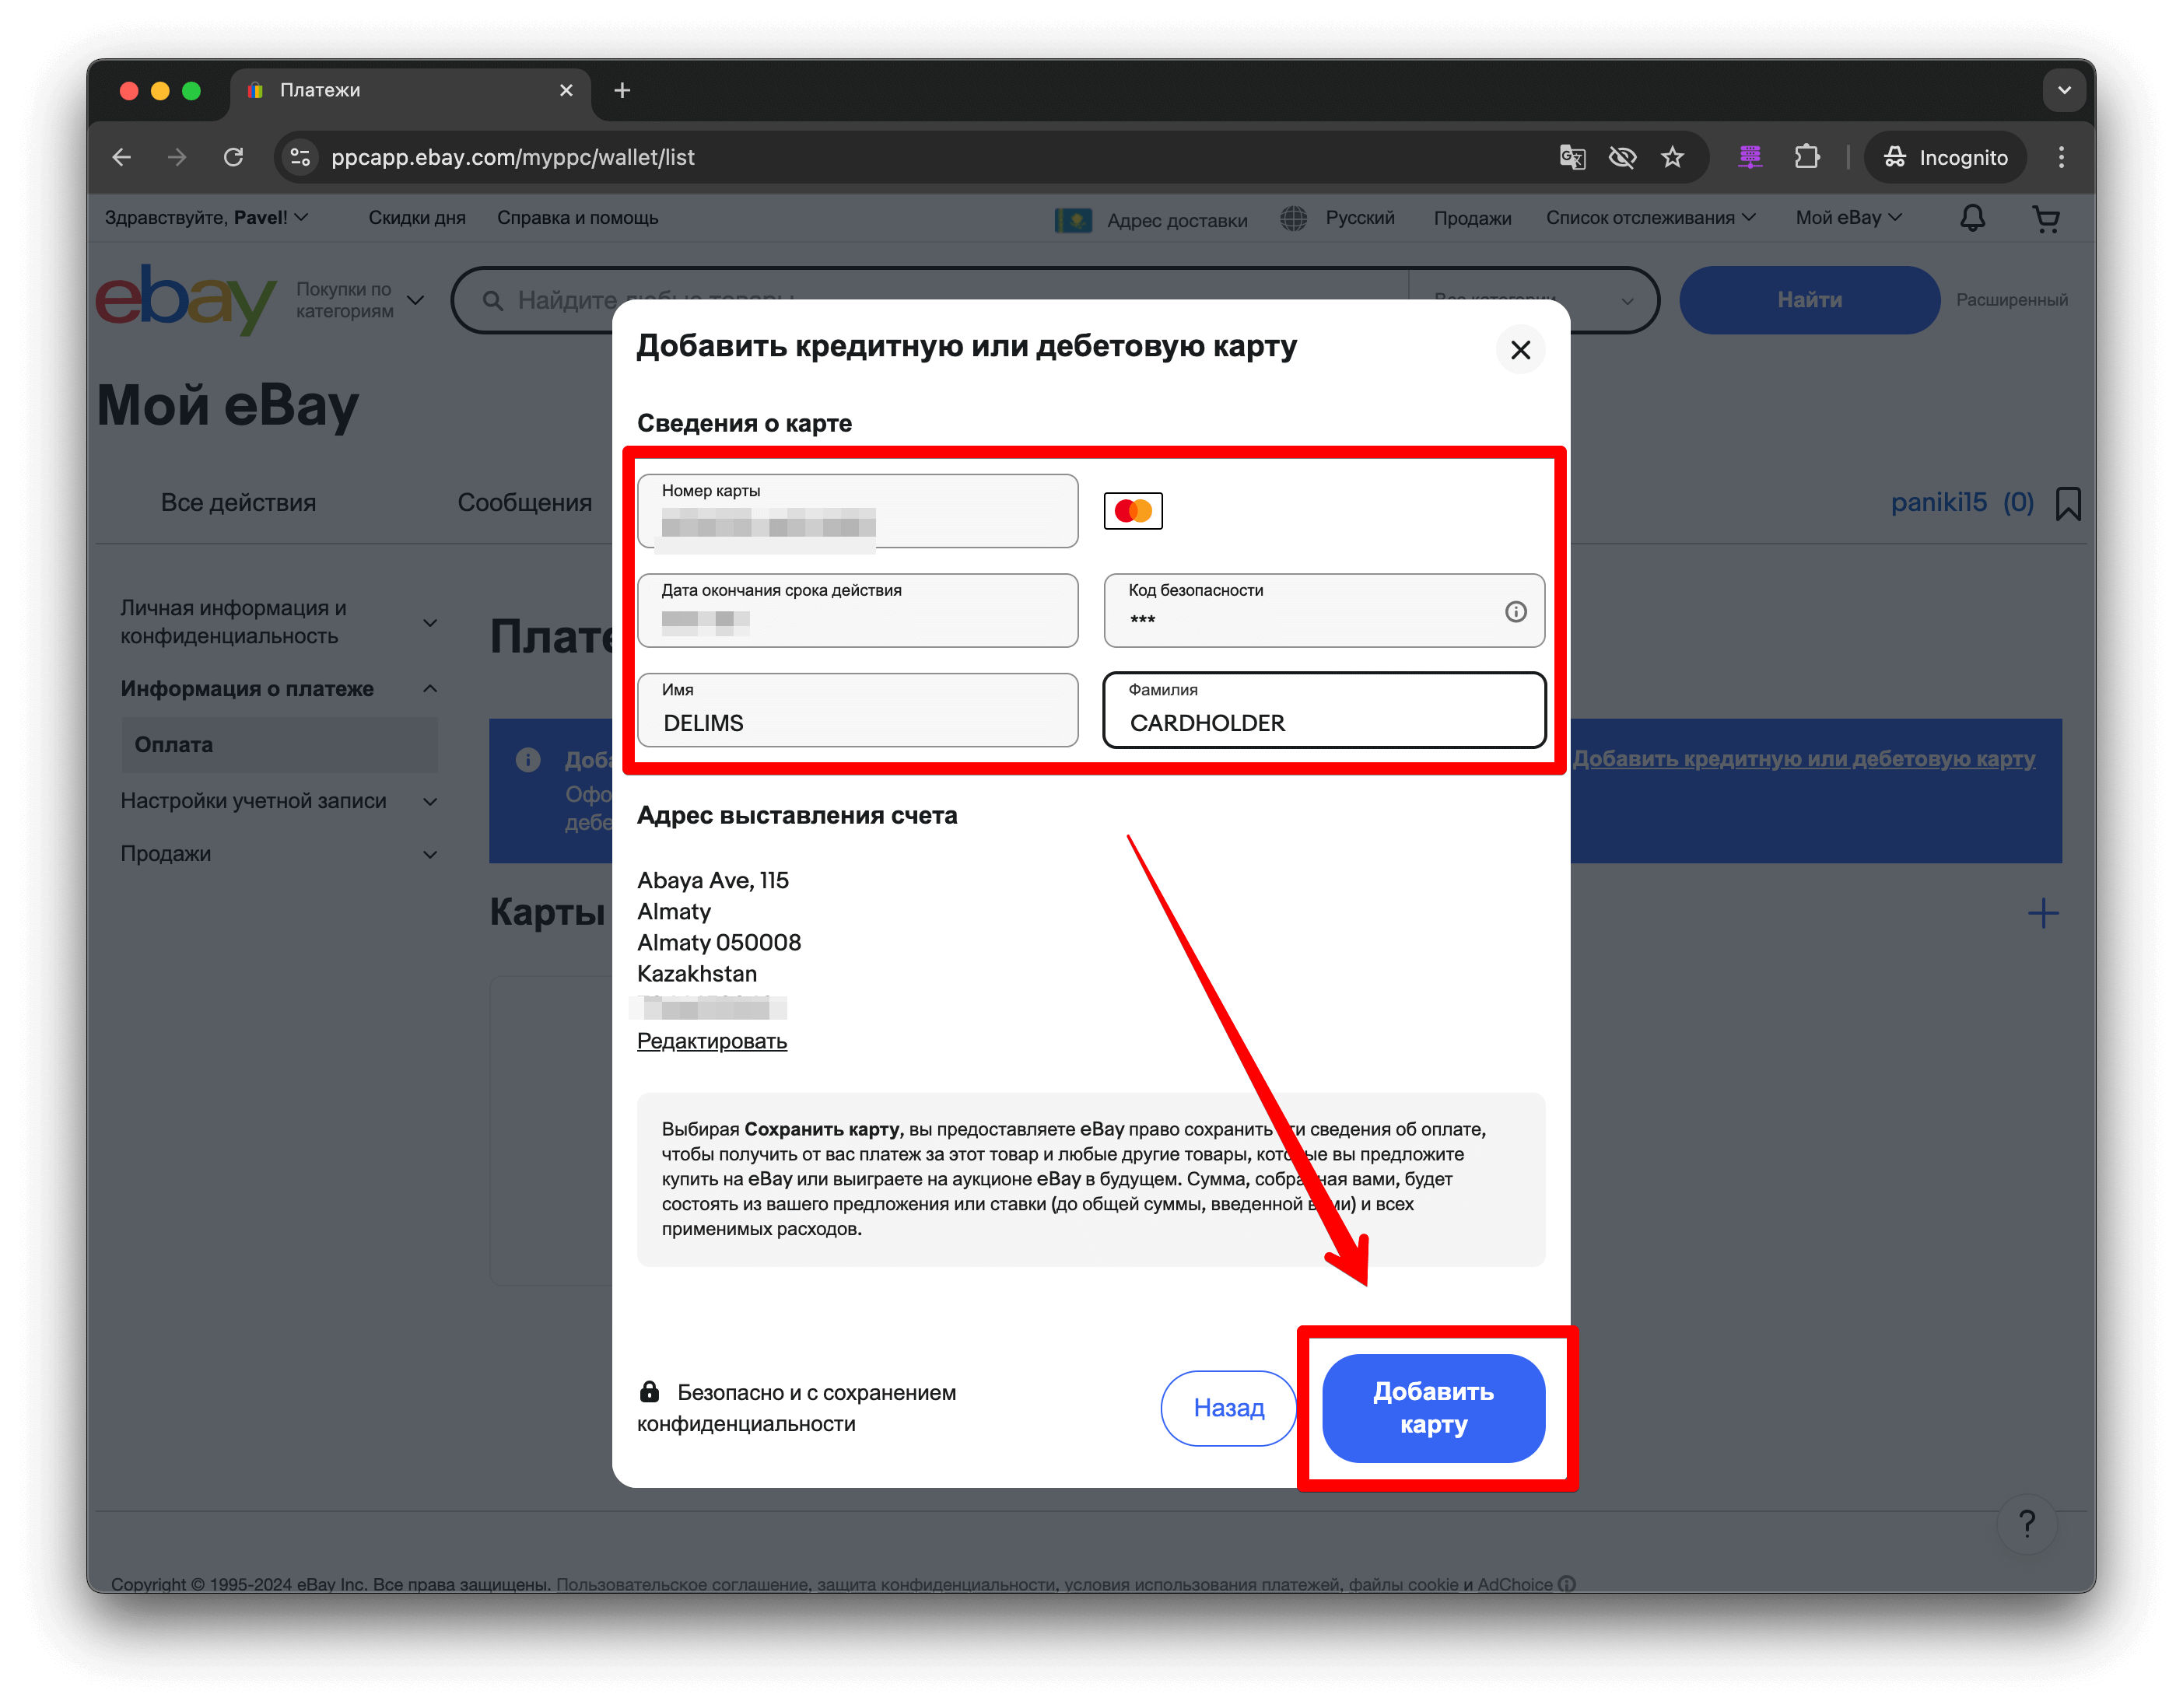Open the purple extension icon
2183x1708 pixels.
[x=1748, y=157]
